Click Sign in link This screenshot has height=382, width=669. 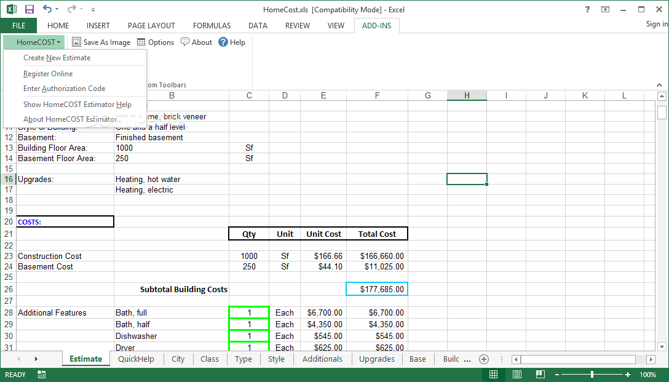pyautogui.click(x=657, y=24)
